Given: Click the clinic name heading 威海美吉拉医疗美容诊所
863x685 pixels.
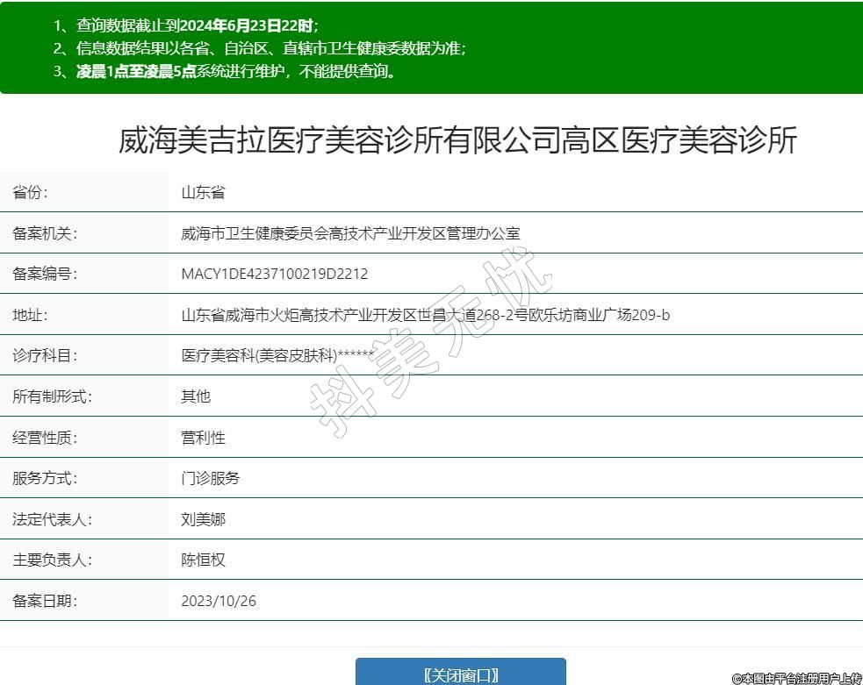Looking at the screenshot, I should (x=457, y=140).
